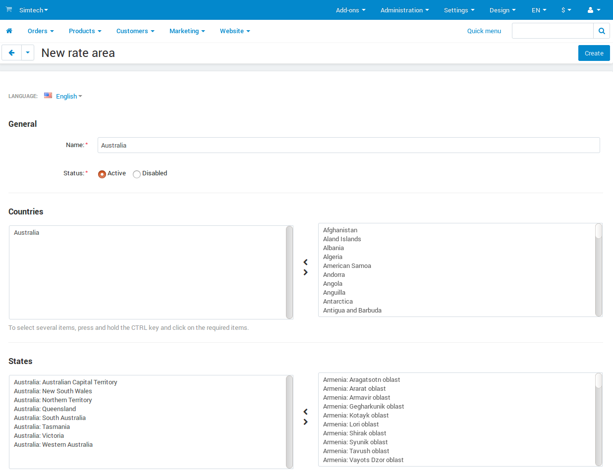Select Afghanistan in available countries
The height and width of the screenshot is (473, 613).
340,230
